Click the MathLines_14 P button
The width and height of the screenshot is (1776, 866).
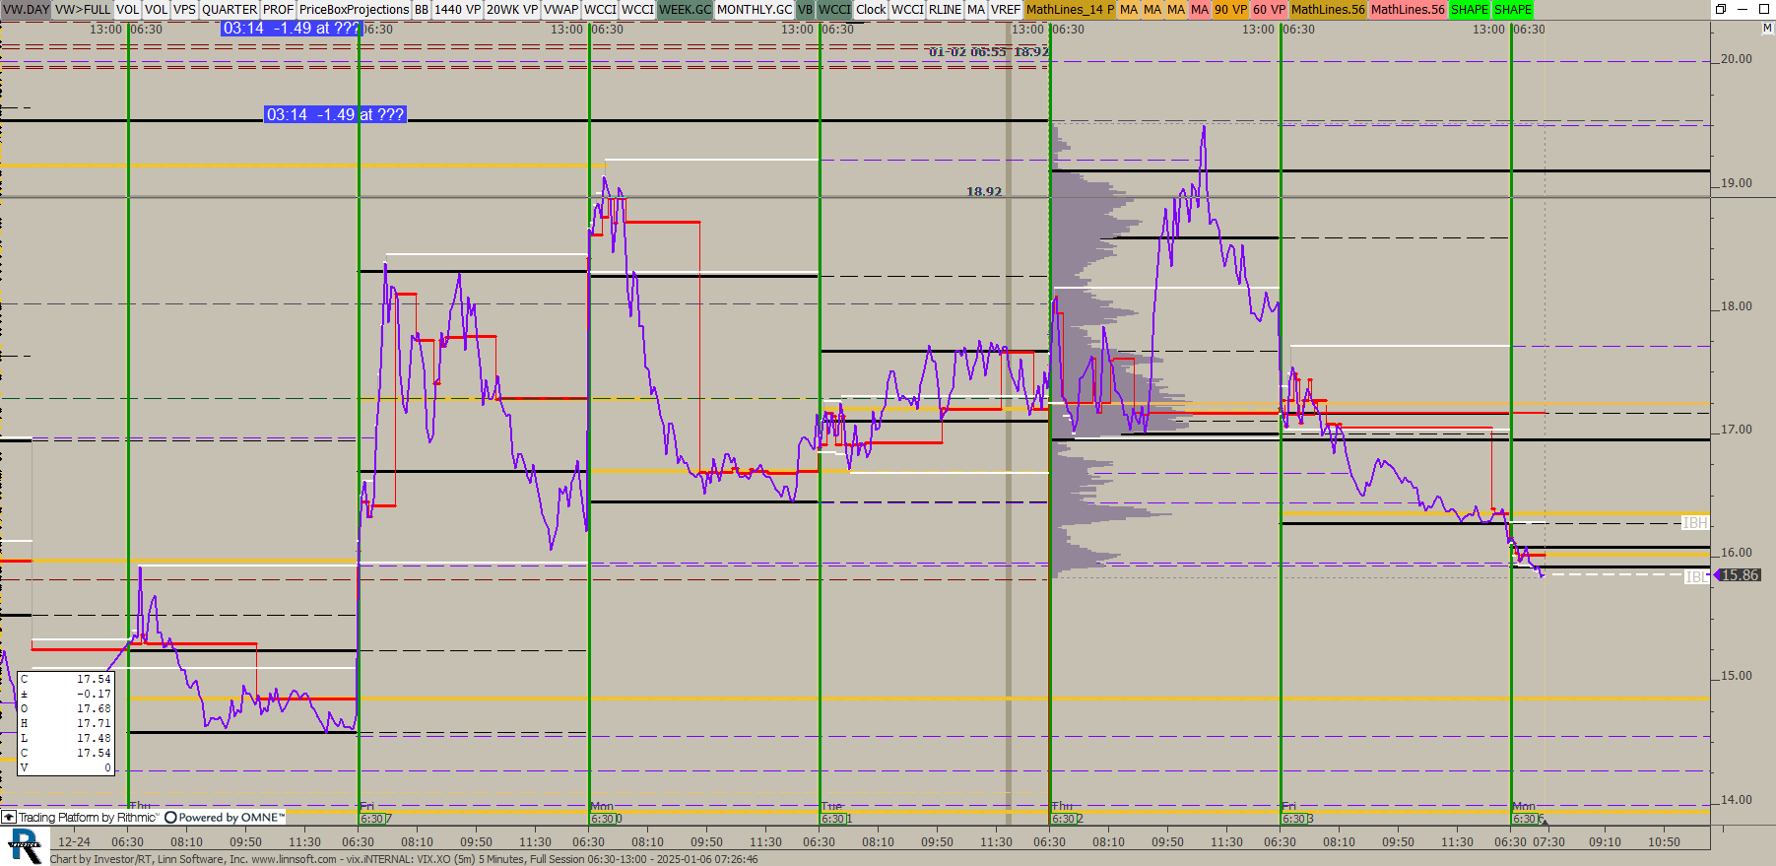[1070, 9]
